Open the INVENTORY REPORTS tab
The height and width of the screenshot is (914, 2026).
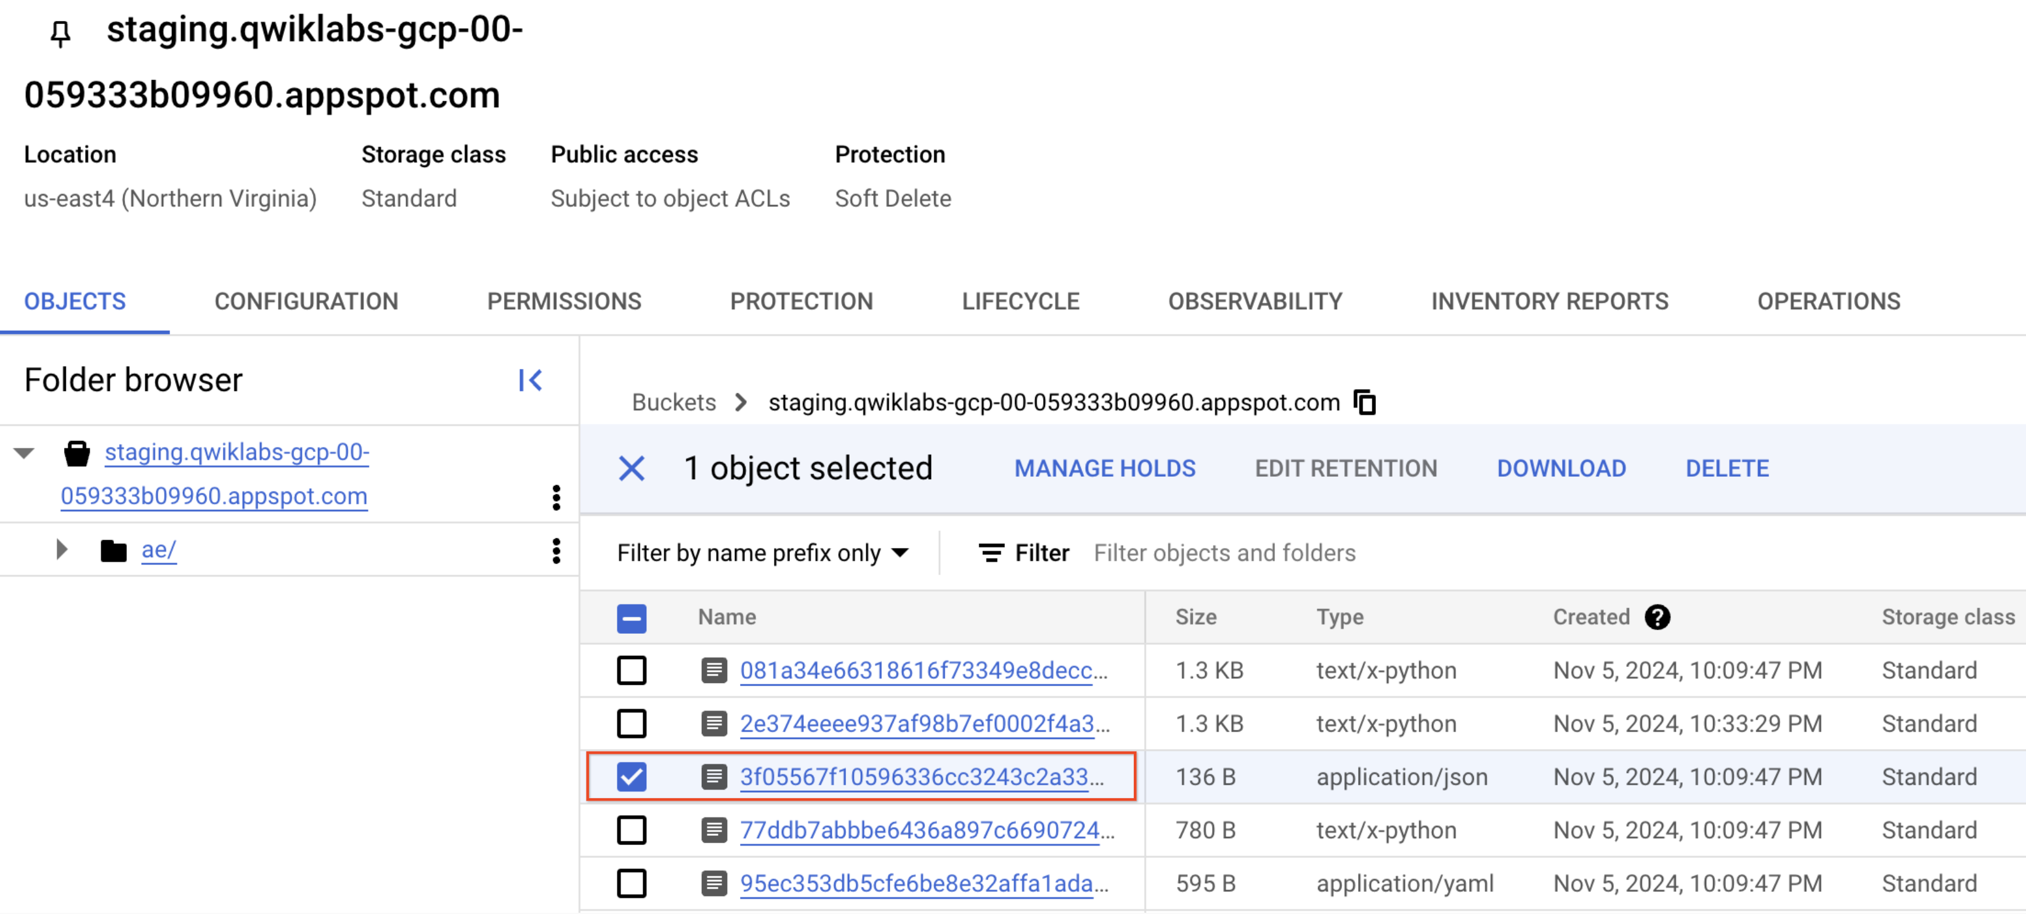pyautogui.click(x=1550, y=302)
